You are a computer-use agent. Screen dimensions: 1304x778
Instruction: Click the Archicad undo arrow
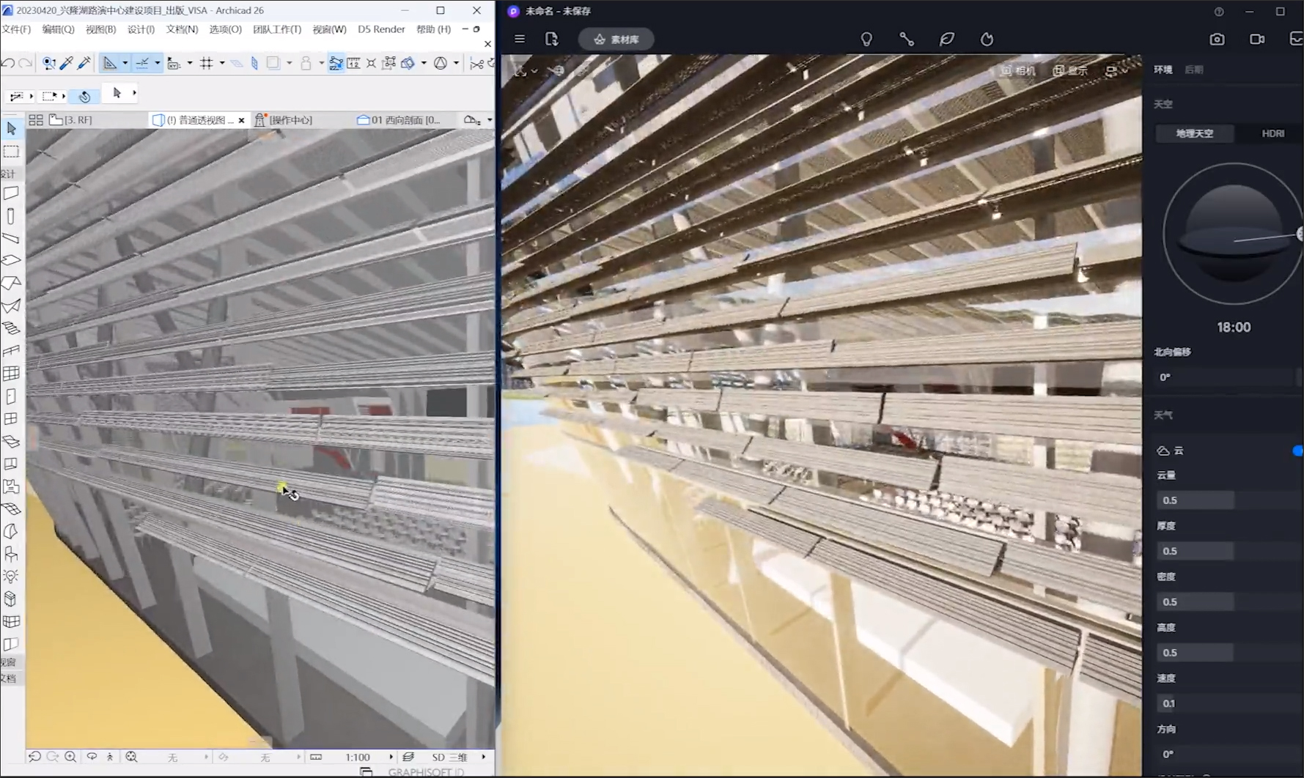pyautogui.click(x=8, y=64)
